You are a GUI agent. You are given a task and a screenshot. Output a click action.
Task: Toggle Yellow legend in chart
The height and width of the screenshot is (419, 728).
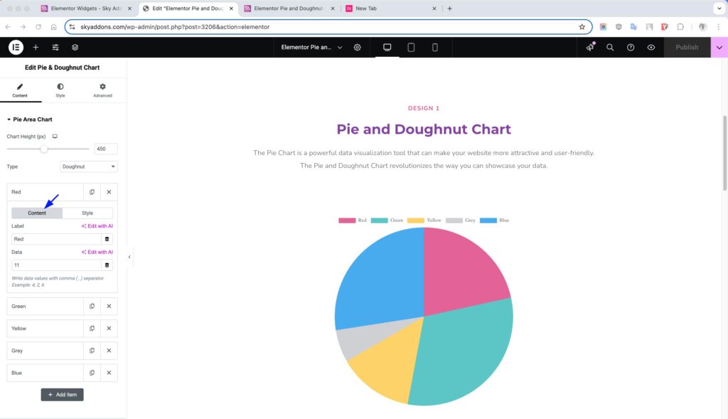tap(424, 221)
